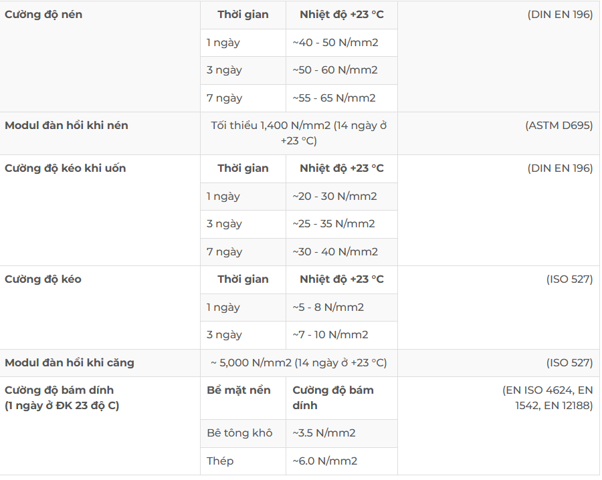
Task: Click the "~6.0 N/mm2" adhesion value
Action: (324, 461)
